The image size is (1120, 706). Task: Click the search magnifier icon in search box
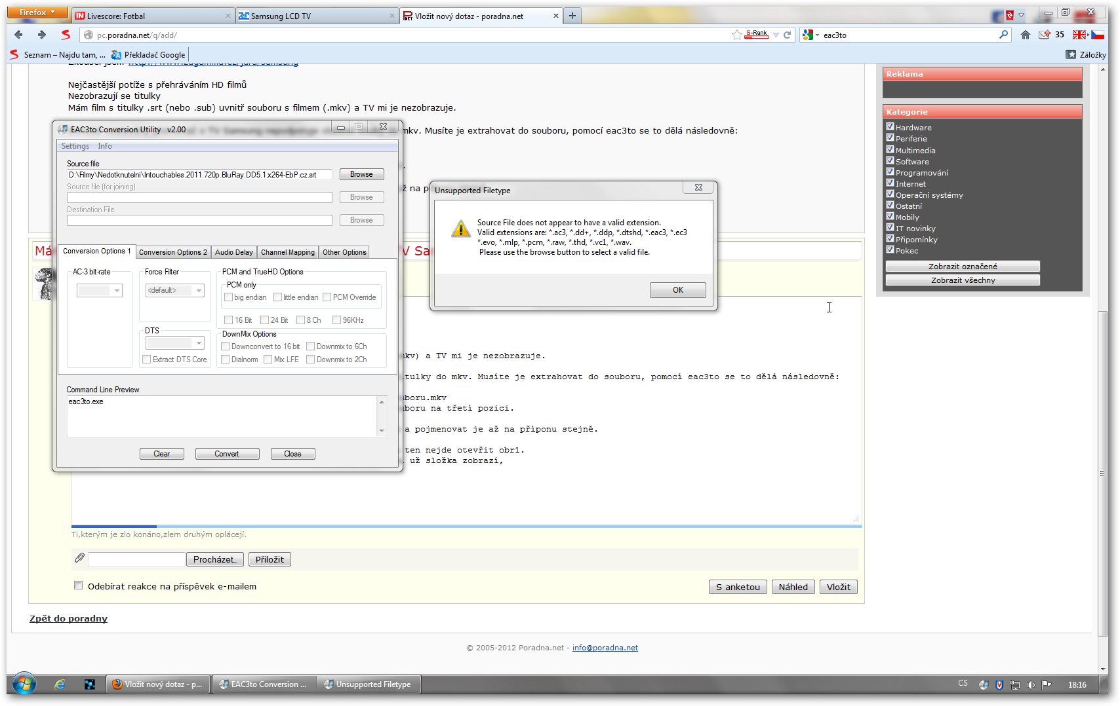1003,35
